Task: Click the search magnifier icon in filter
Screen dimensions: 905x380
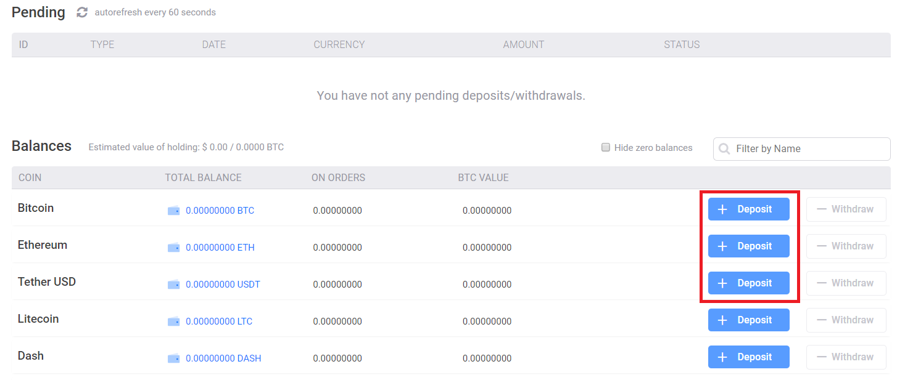Action: pos(725,149)
